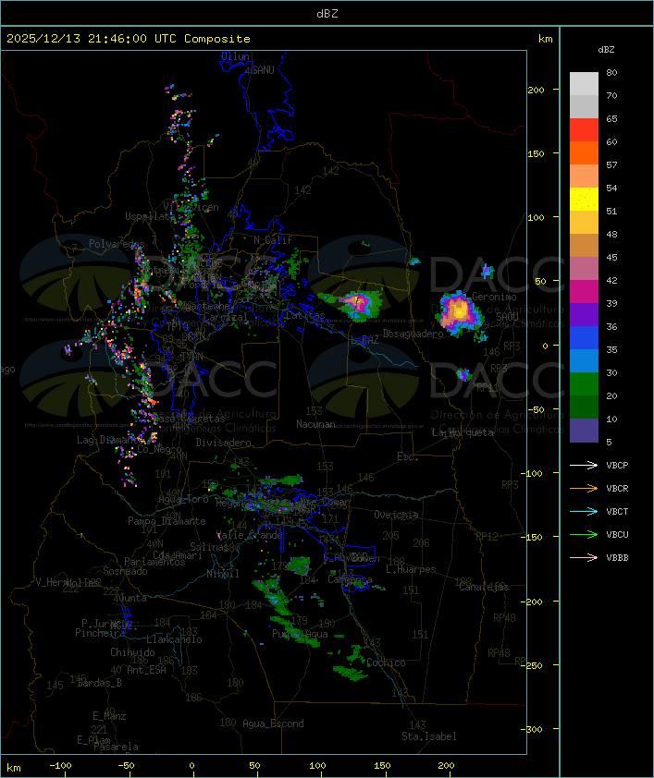654x778 pixels.
Task: Select the brown 45-48 dBZ swatch
Action: 584,246
